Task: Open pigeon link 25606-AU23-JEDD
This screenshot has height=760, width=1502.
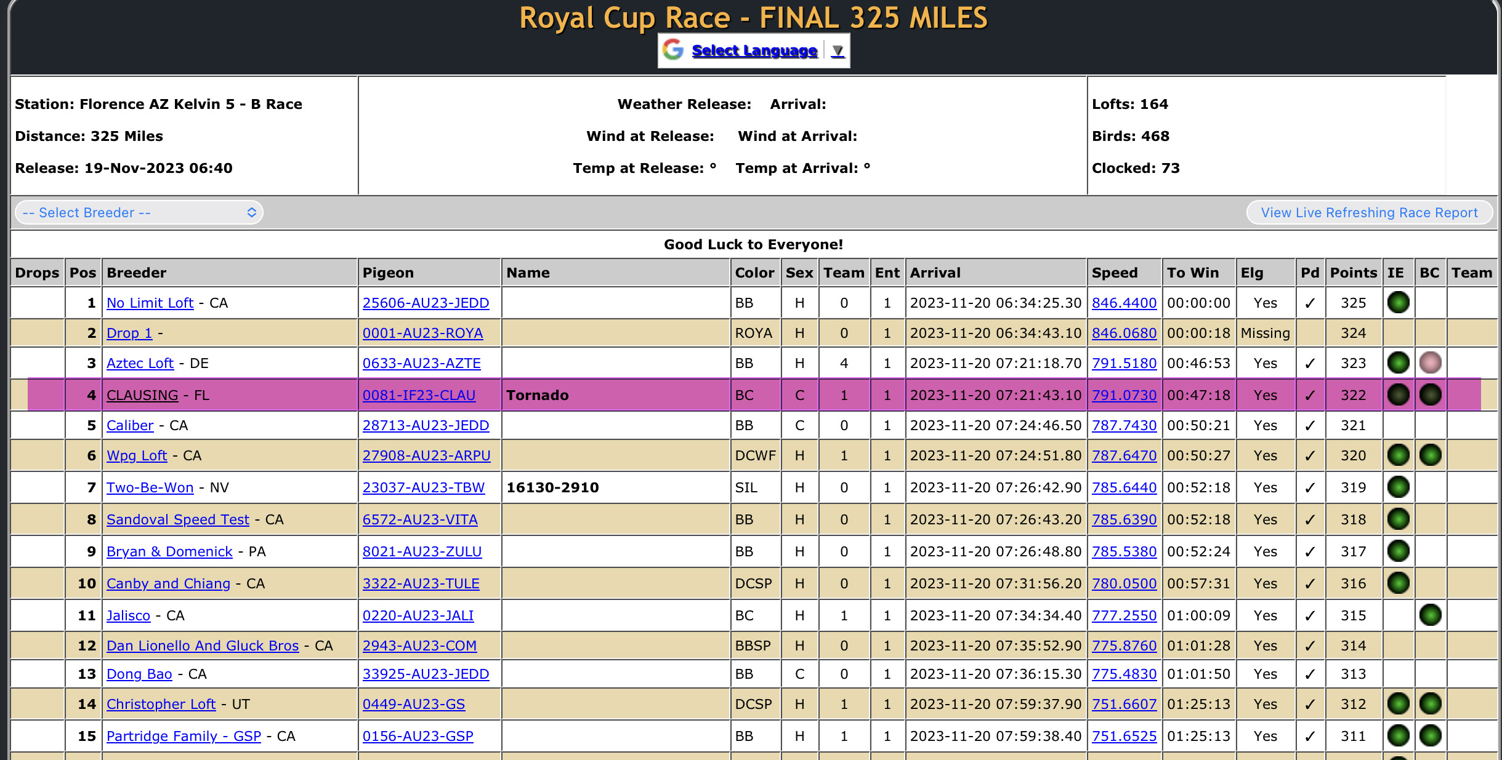Action: 426,303
